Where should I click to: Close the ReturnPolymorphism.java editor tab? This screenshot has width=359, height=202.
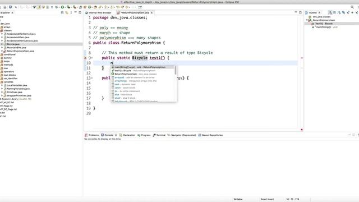(151, 12)
